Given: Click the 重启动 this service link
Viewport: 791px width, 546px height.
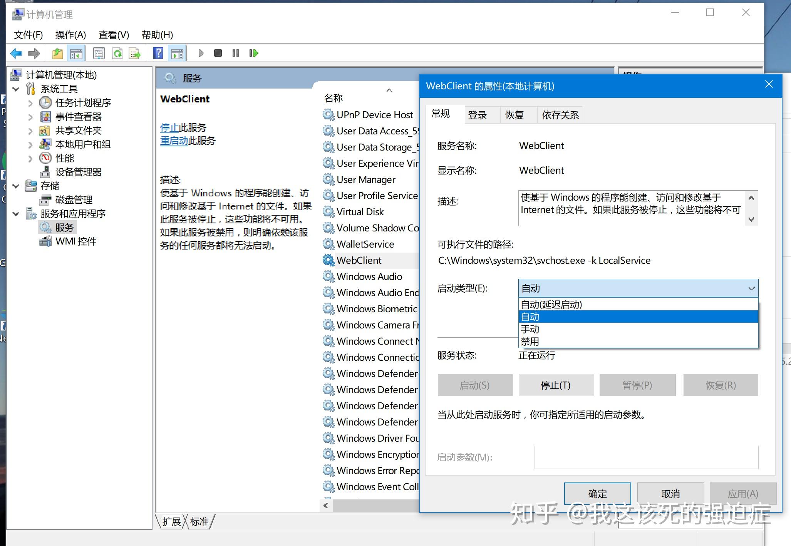Looking at the screenshot, I should pos(174,141).
